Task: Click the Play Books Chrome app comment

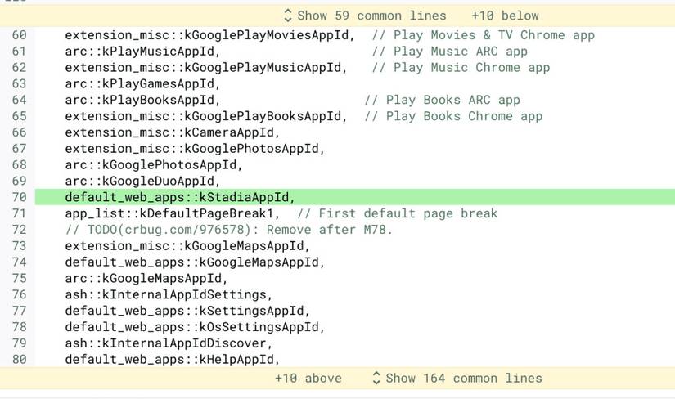Action: click(x=453, y=116)
